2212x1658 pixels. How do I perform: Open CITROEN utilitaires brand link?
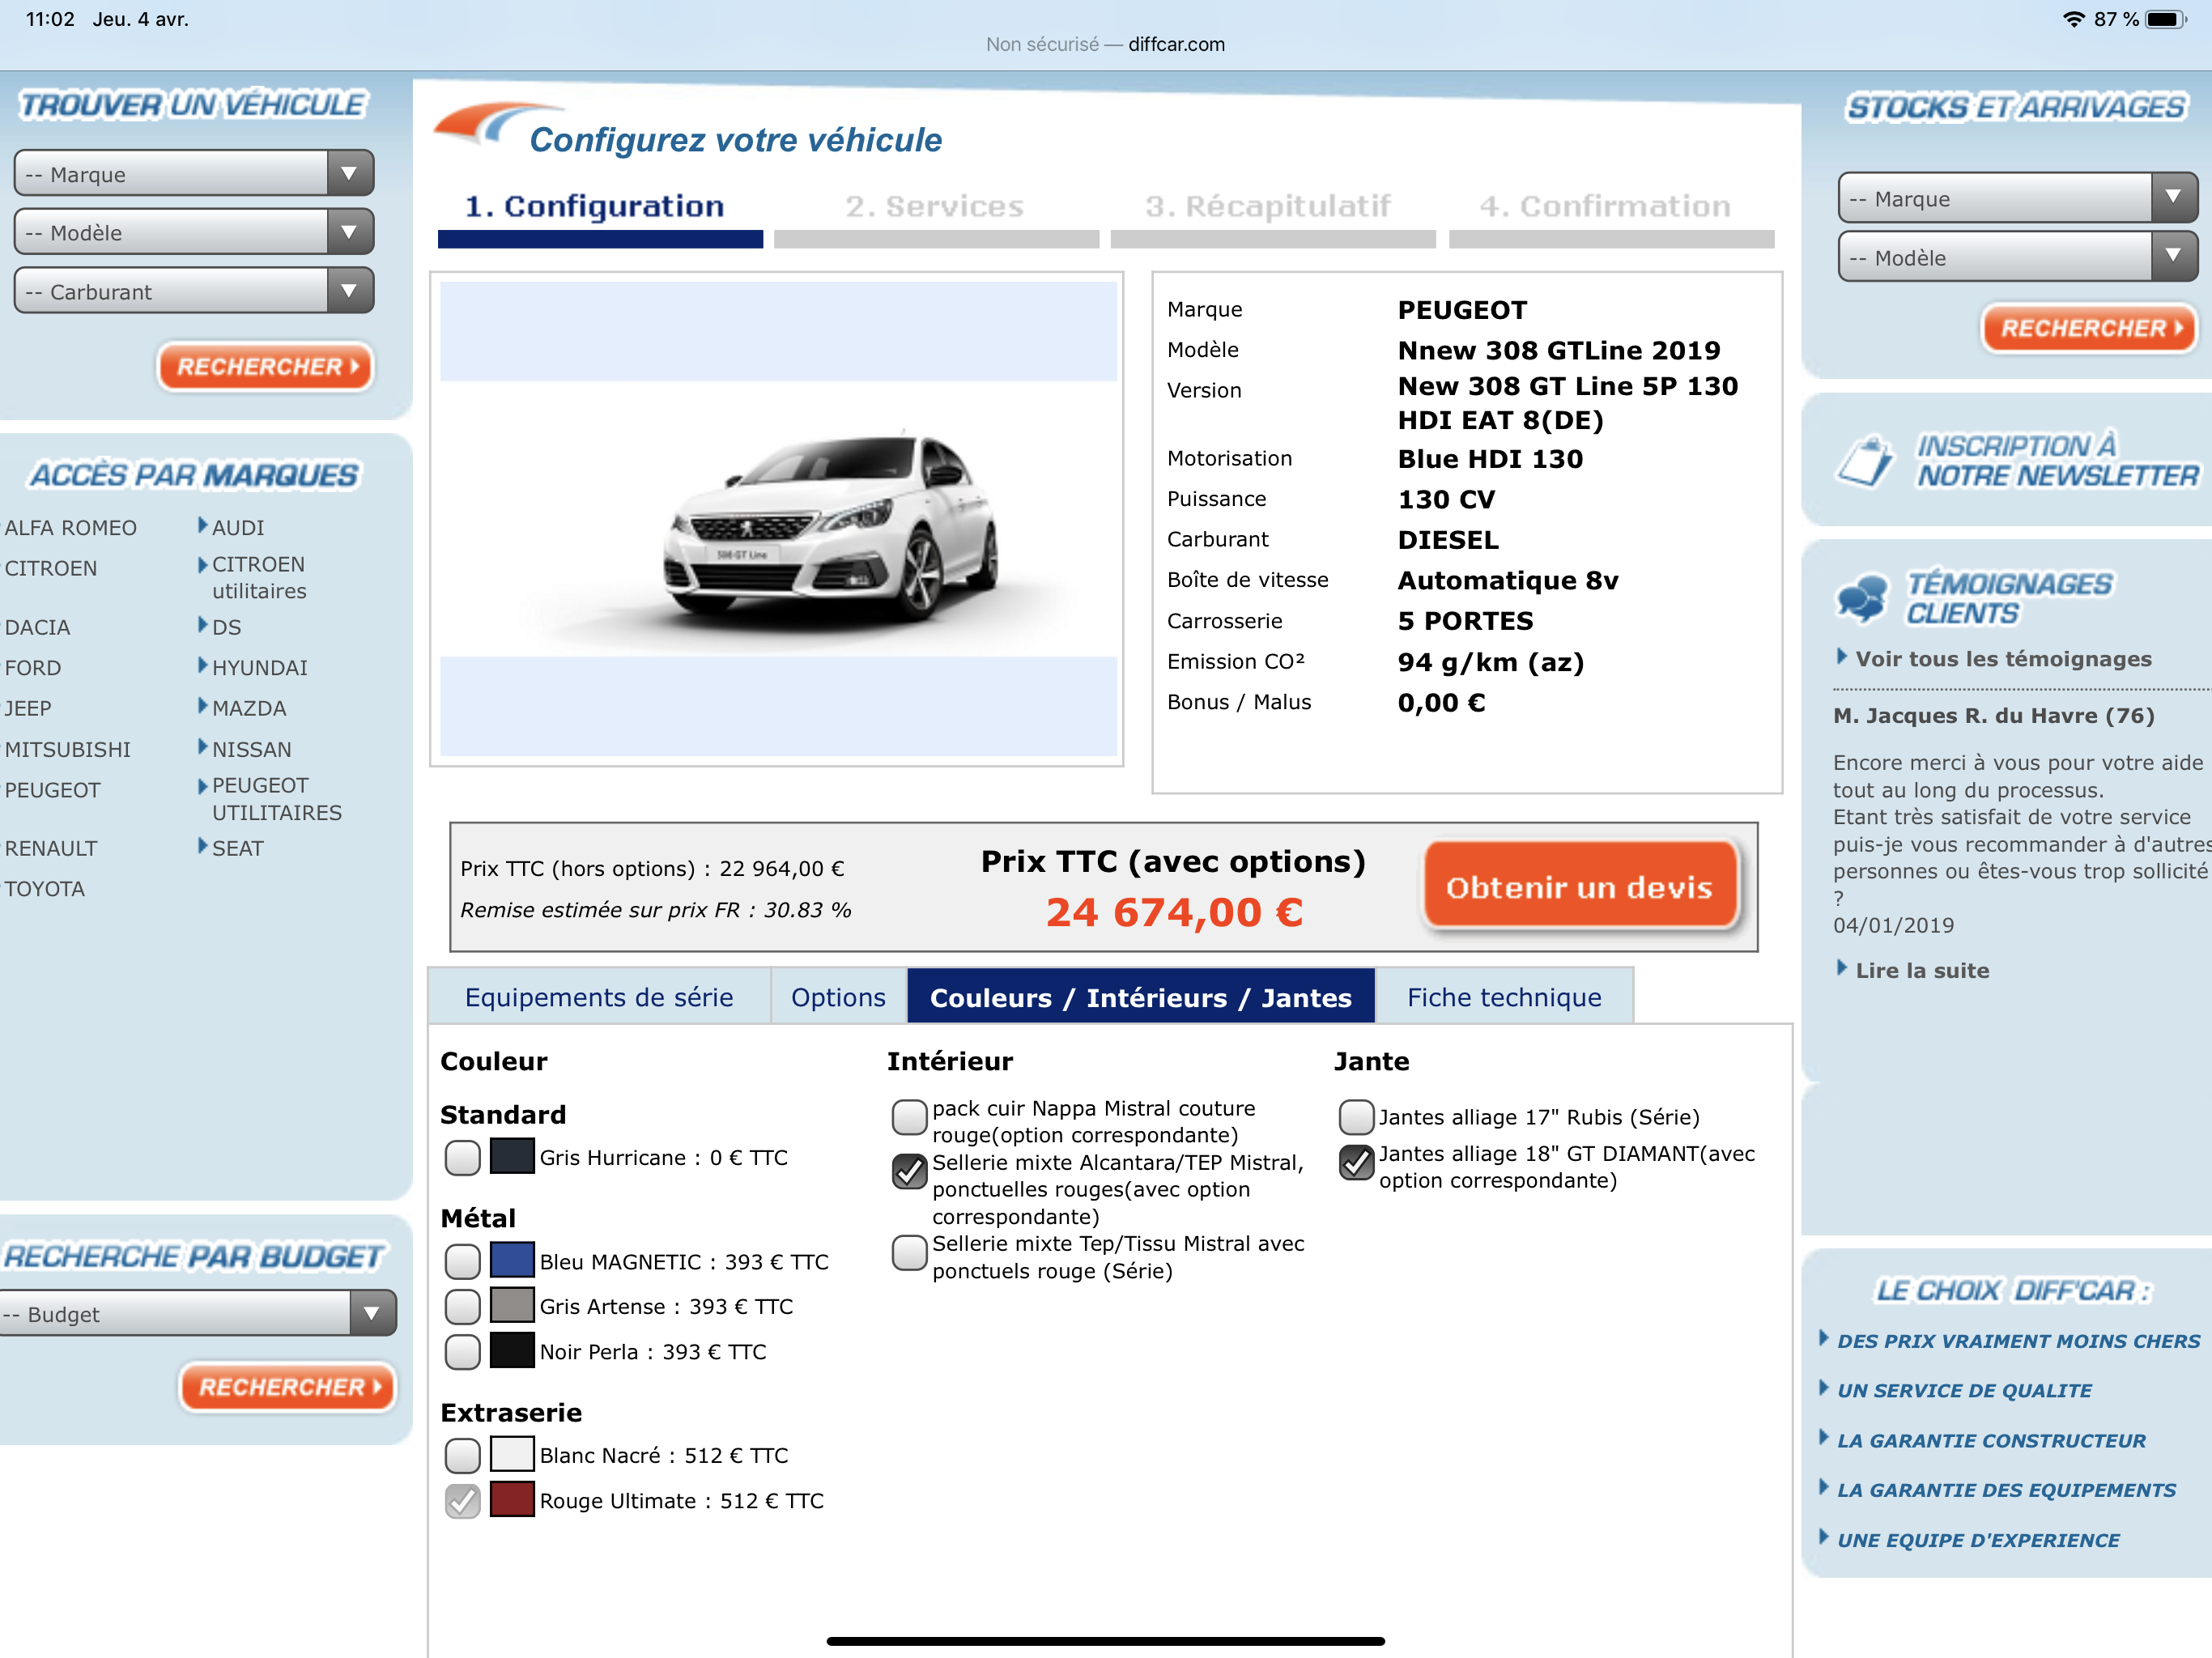260,578
